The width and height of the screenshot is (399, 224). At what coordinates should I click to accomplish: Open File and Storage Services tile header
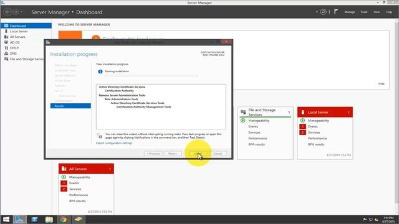[266, 112]
